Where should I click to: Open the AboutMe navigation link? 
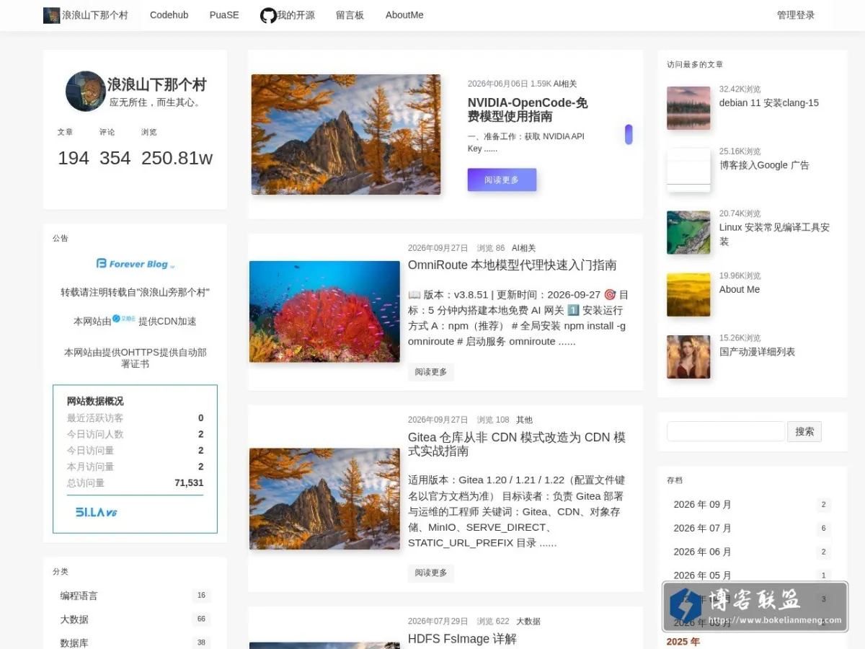tap(404, 15)
